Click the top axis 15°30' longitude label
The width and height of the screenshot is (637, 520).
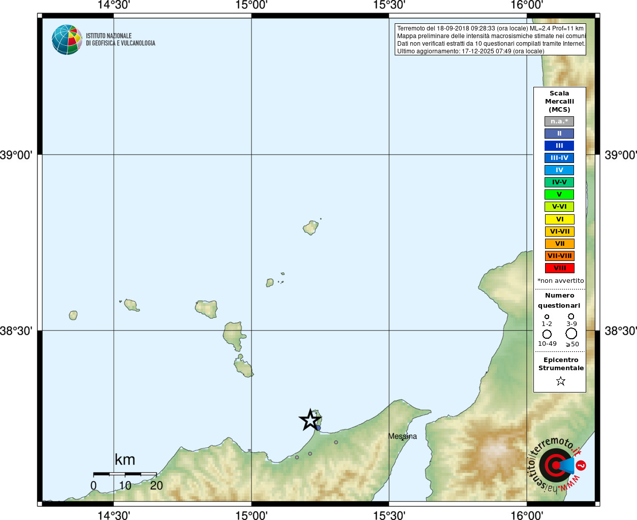(x=389, y=5)
